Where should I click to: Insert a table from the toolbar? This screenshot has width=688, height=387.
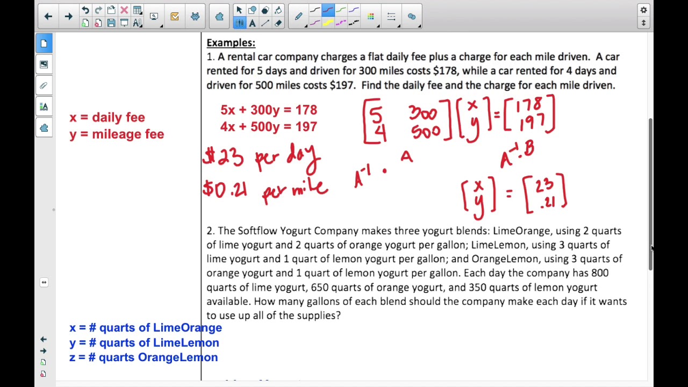coord(137,10)
